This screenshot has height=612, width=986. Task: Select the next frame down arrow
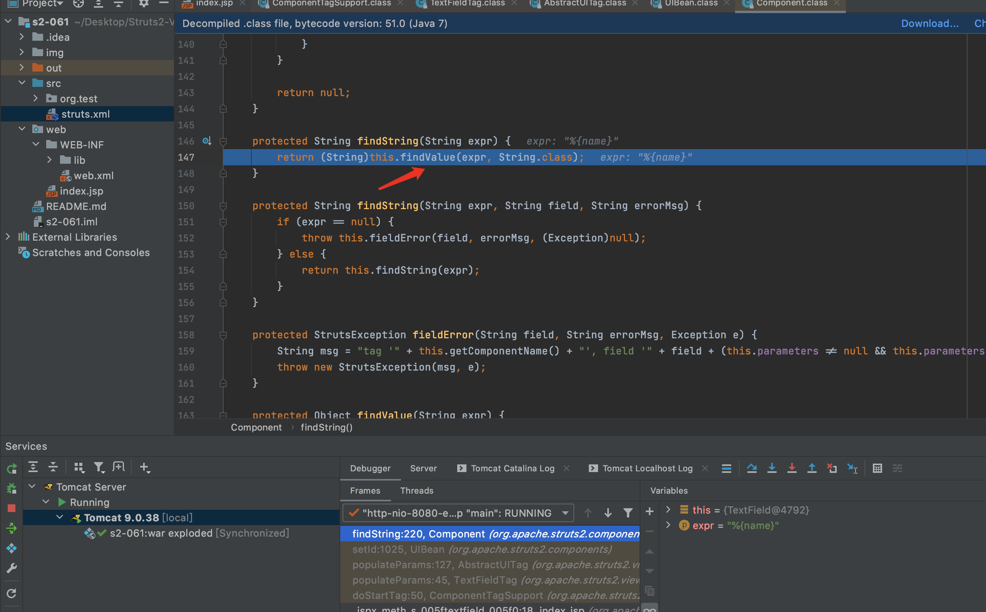[608, 513]
